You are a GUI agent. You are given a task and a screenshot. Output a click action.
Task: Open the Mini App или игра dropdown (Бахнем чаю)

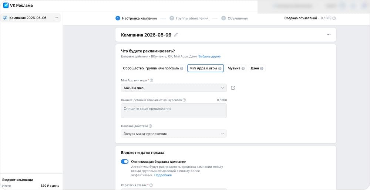[x=174, y=88]
